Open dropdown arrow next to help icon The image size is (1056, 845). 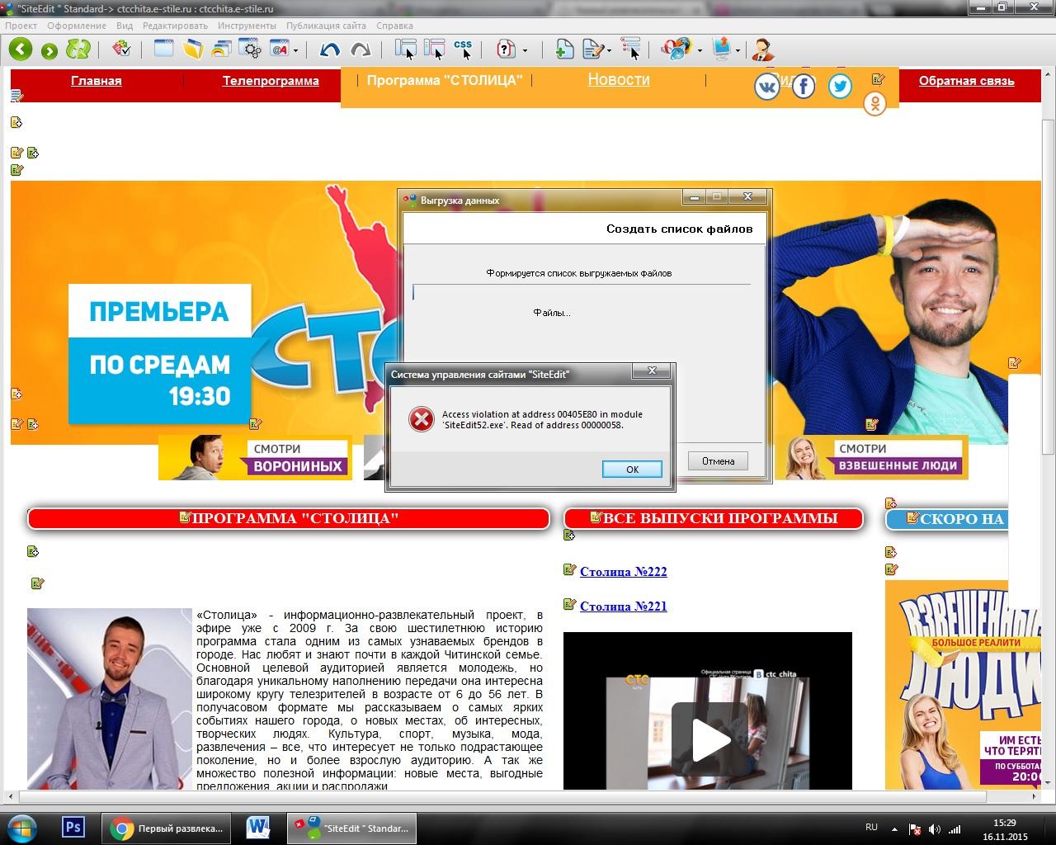click(x=525, y=50)
